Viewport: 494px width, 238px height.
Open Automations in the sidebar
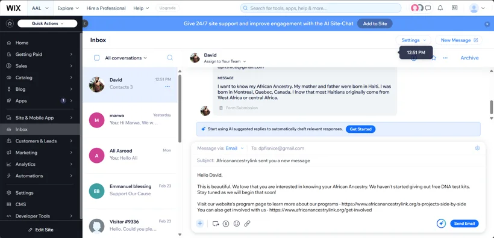pos(40,176)
